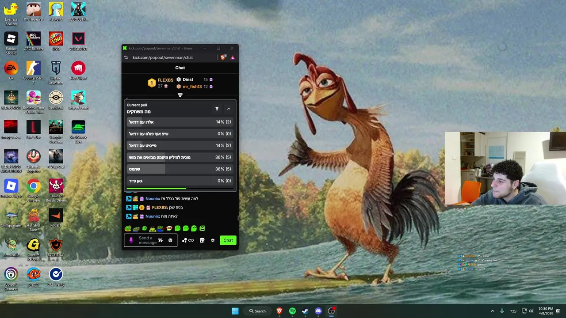The height and width of the screenshot is (318, 566).
Task: Open the Brawlhalla desktop shortcut
Action: tap(11, 247)
